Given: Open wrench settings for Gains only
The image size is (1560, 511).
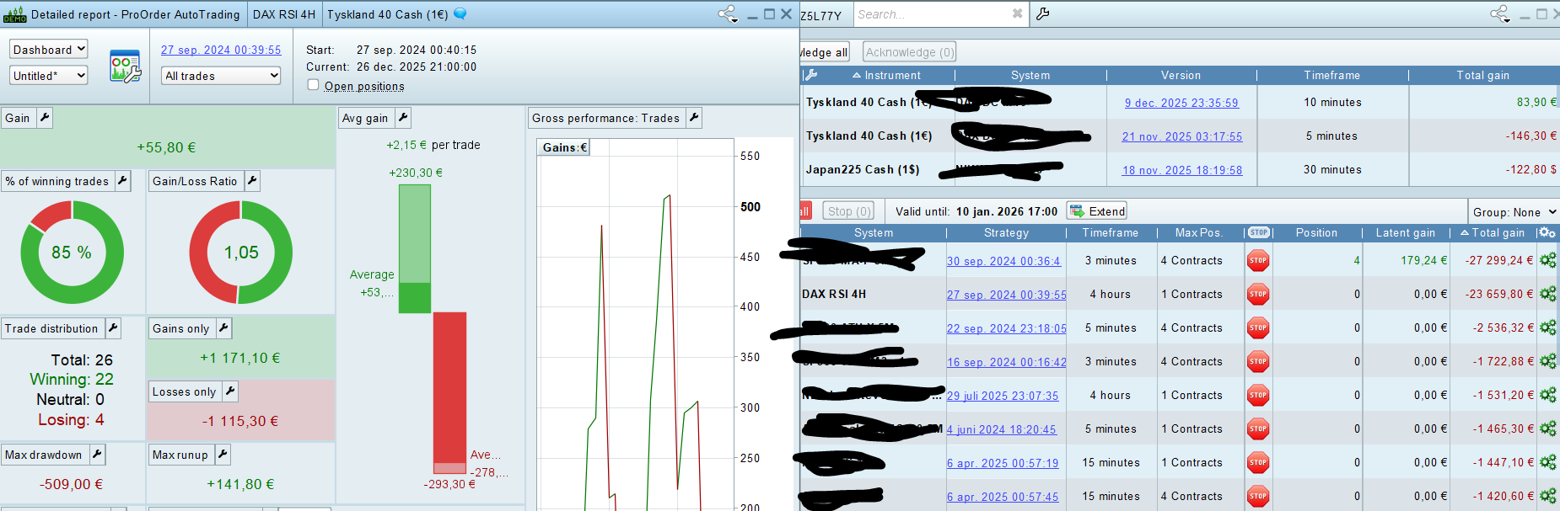Looking at the screenshot, I should [x=223, y=328].
